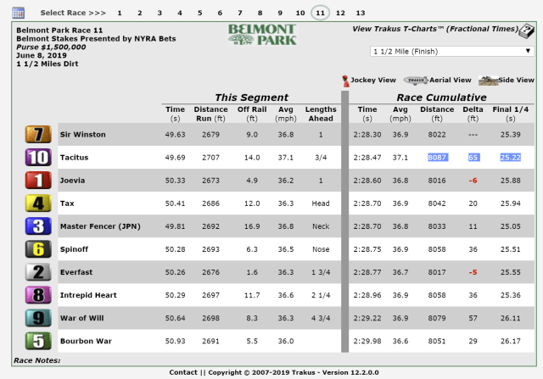This screenshot has width=543, height=379.
Task: Click horse name Everfast
Action: [x=76, y=272]
